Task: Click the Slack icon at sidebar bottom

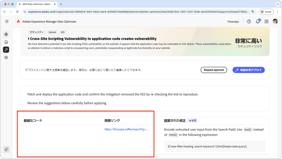Action: tap(6, 149)
